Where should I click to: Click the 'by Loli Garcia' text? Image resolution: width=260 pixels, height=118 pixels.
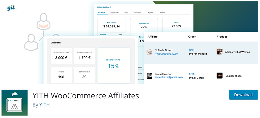pyautogui.click(x=197, y=78)
